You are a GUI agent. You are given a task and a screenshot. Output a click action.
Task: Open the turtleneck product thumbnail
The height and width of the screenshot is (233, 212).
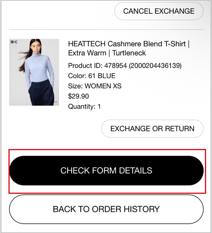pos(34,72)
